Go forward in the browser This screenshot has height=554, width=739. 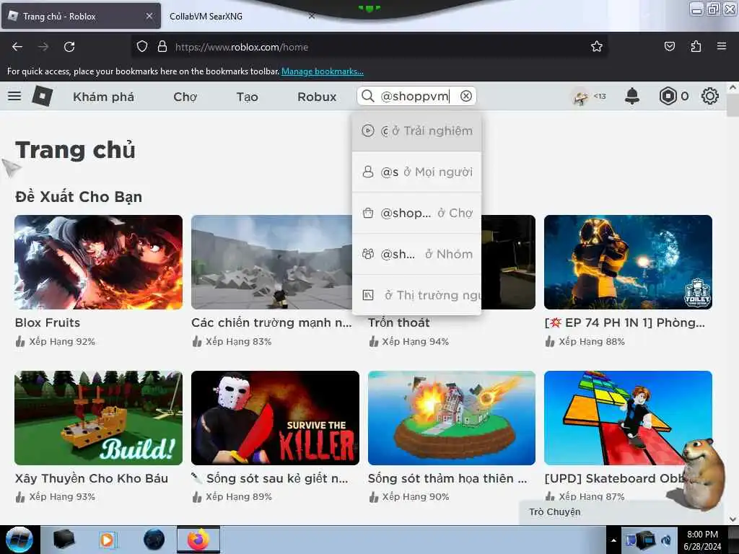coord(43,47)
